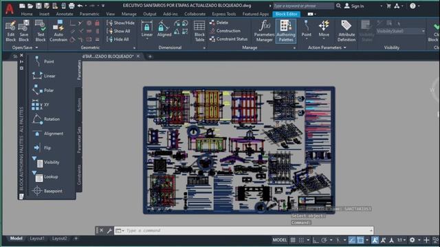Select the Visibility parameter in the palette
Viewport: 440px width, 247px height.
[x=46, y=162]
